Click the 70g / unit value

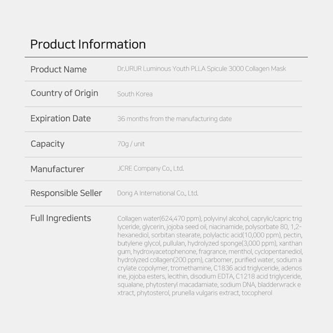coord(131,144)
